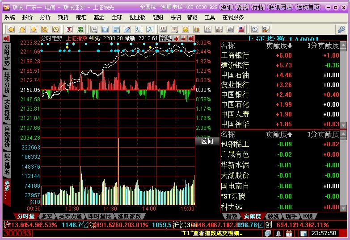Click the bell icon in status bar
The image size is (350, 240).
tap(278, 233)
